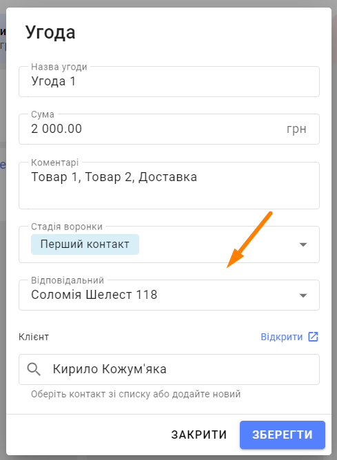Close the dialog with ЗАКРИТИ button
The image size is (337, 460).
(199, 435)
